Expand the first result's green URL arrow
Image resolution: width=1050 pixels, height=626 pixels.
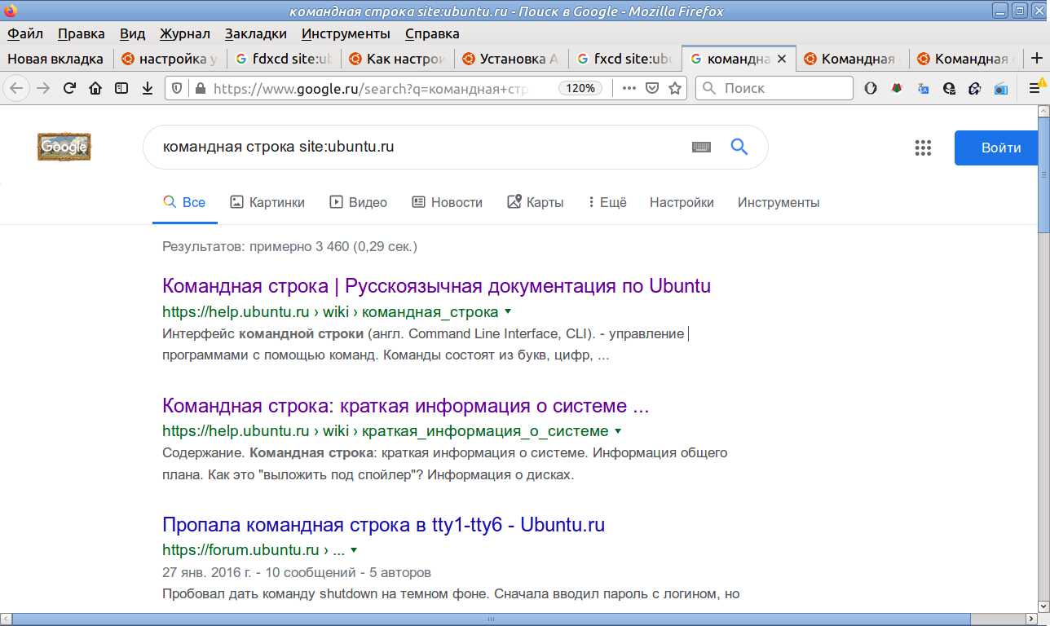click(x=508, y=311)
